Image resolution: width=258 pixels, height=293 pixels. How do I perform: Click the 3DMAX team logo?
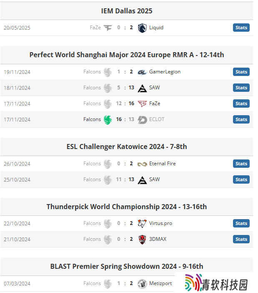click(x=142, y=240)
